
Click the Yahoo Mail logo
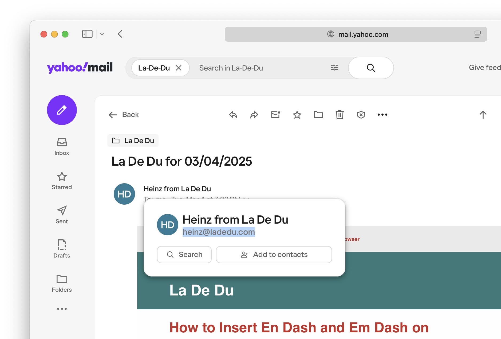pos(80,67)
